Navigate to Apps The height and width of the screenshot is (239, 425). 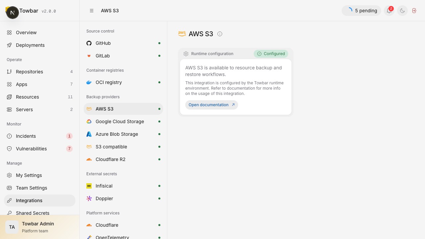[40, 84]
